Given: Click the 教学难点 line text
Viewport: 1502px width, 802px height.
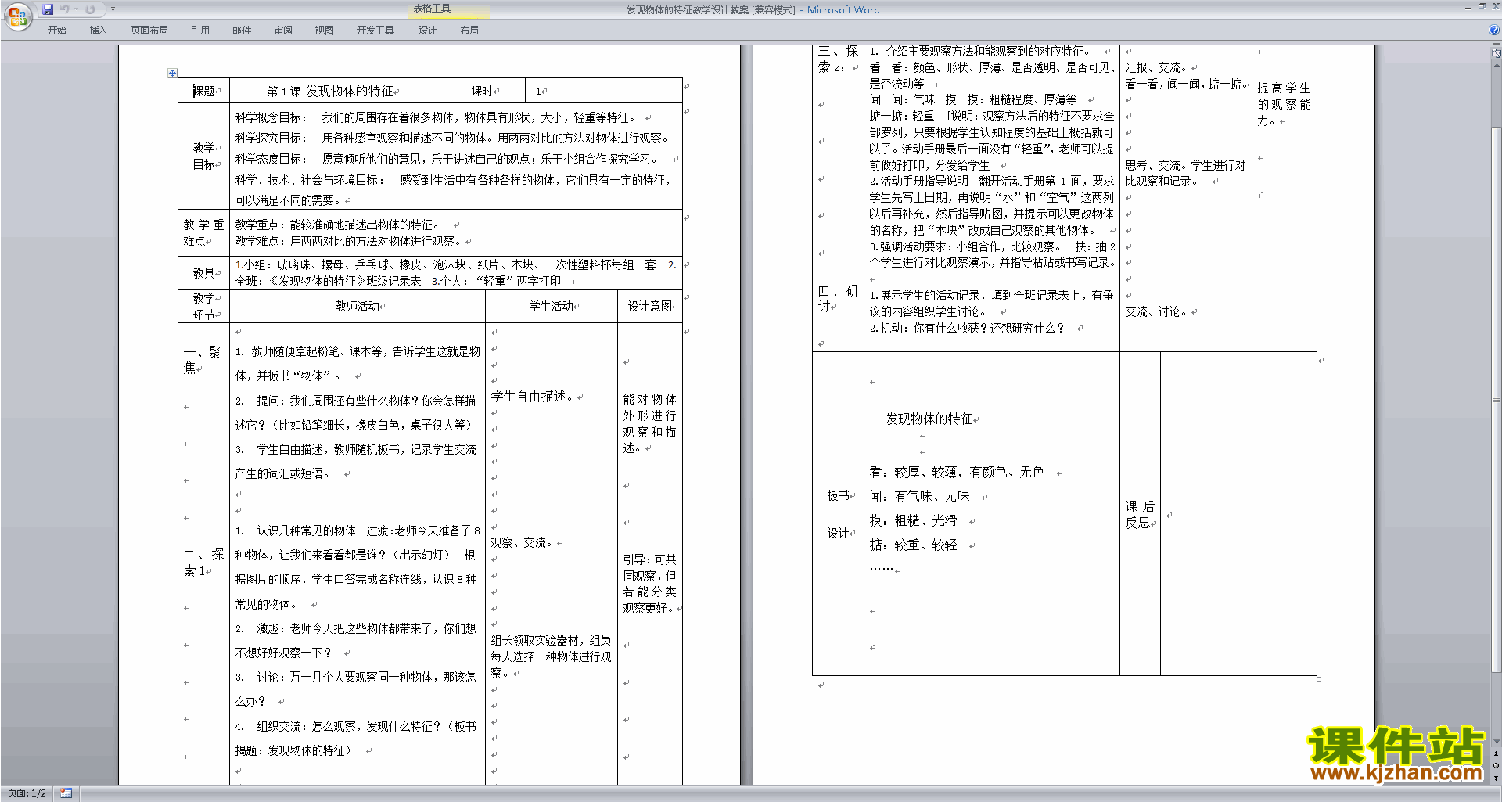Looking at the screenshot, I should [x=348, y=241].
